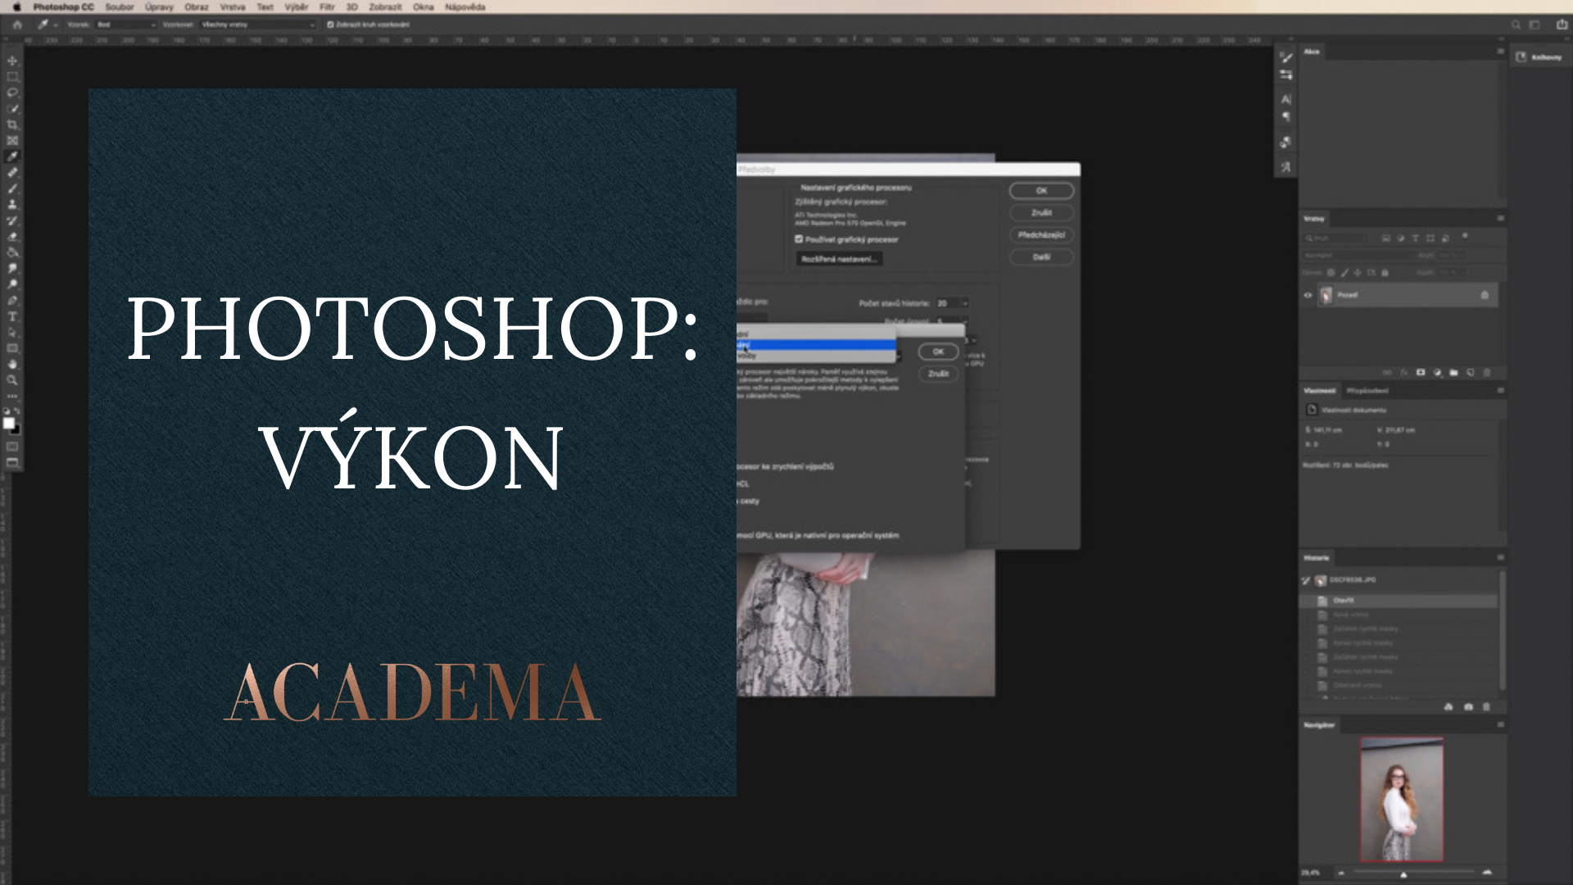This screenshot has width=1573, height=885.
Task: Open the Filtr menu
Action: [327, 7]
